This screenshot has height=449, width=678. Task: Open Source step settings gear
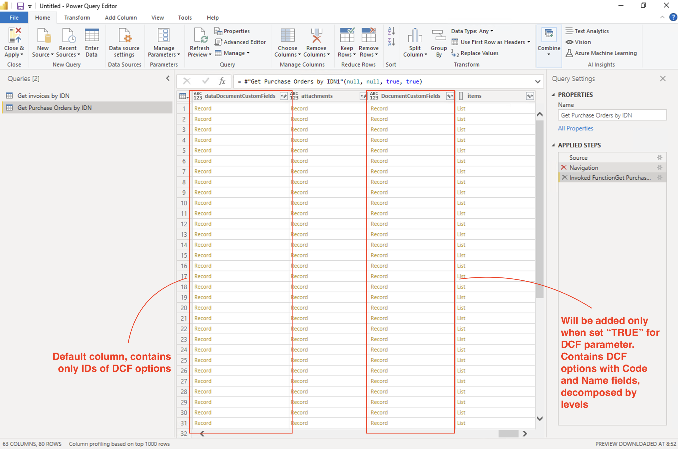tap(659, 158)
